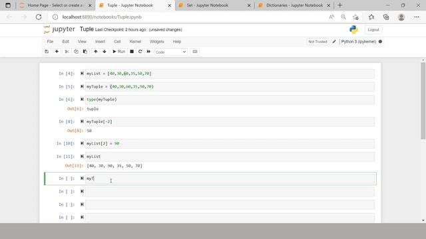Open the View menu
Viewport: 426px width, 239px height.
(82, 41)
